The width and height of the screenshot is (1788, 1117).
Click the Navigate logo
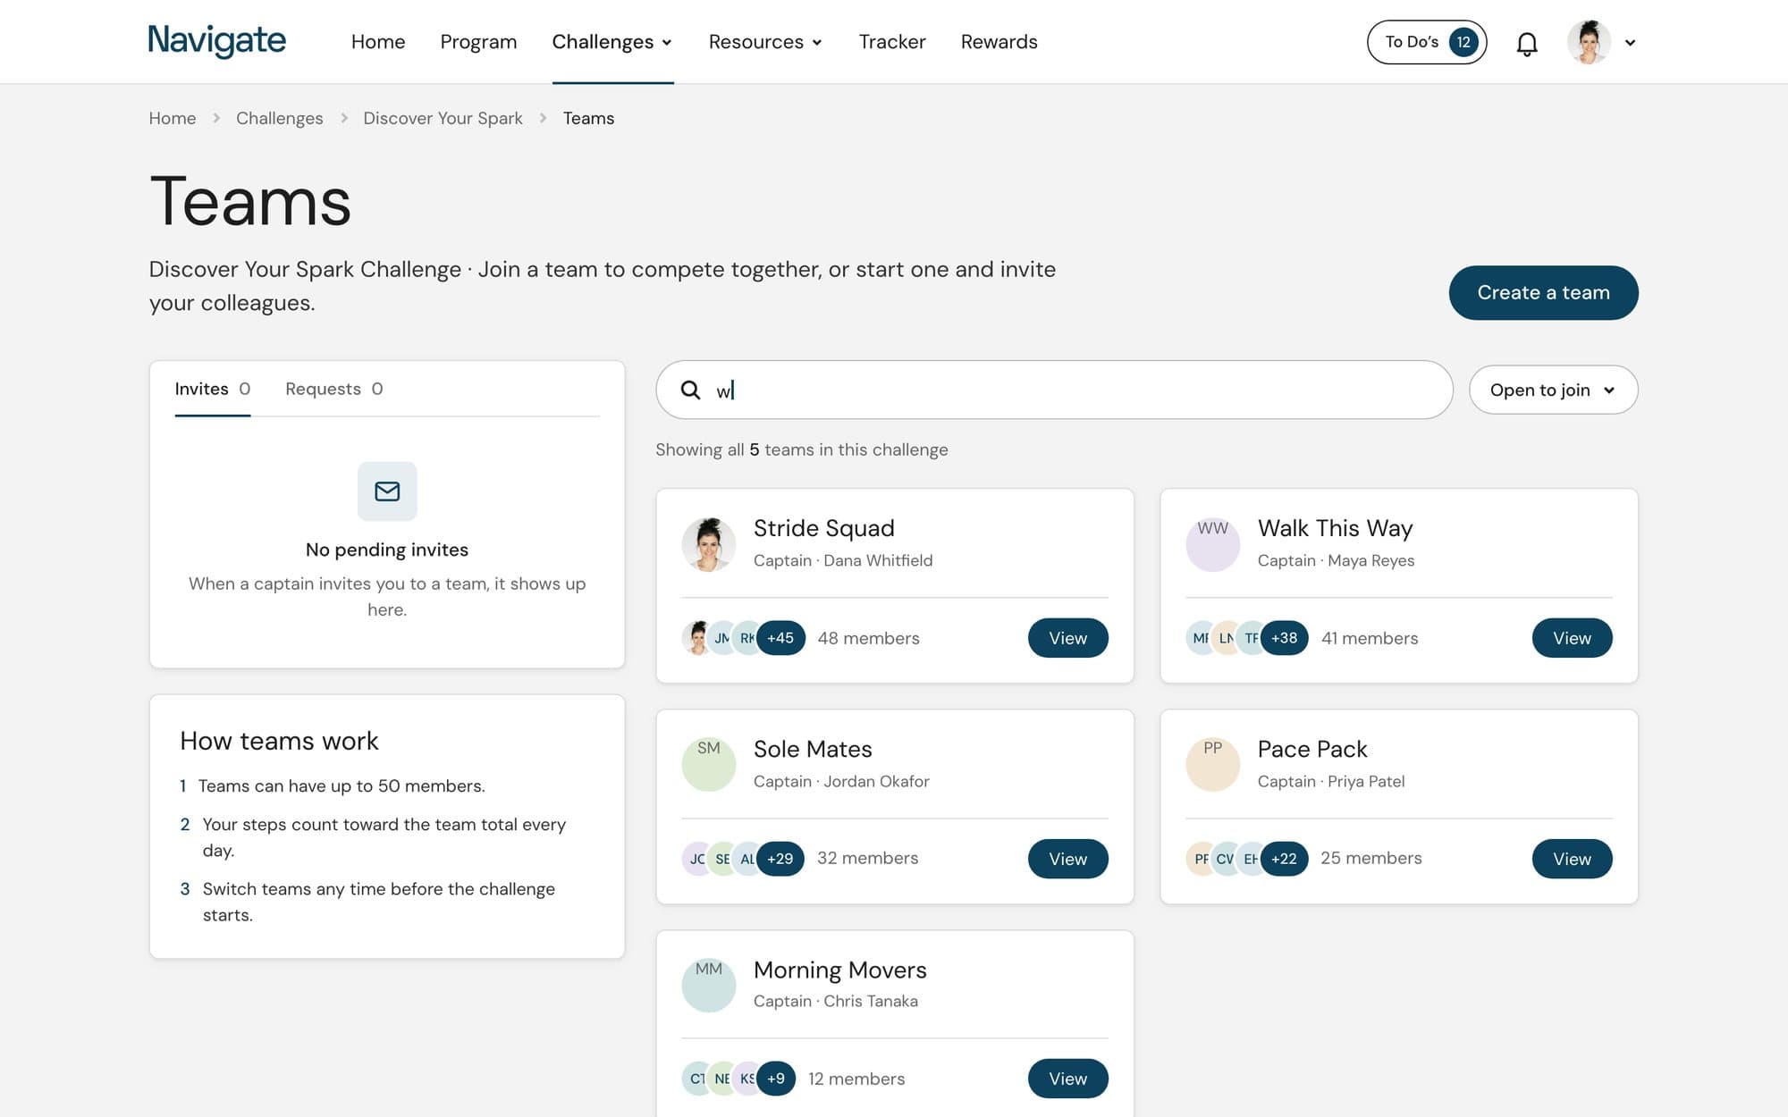click(x=217, y=41)
